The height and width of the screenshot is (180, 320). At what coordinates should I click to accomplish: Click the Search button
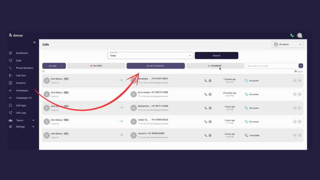(x=216, y=55)
